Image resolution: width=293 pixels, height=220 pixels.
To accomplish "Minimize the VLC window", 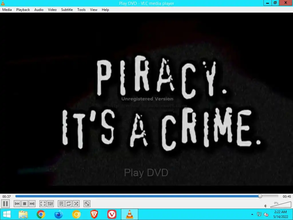I will click(x=268, y=3).
